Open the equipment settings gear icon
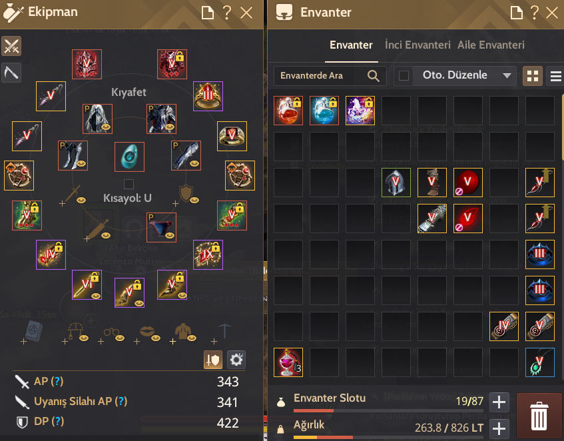The width and height of the screenshot is (564, 441). pos(236,360)
